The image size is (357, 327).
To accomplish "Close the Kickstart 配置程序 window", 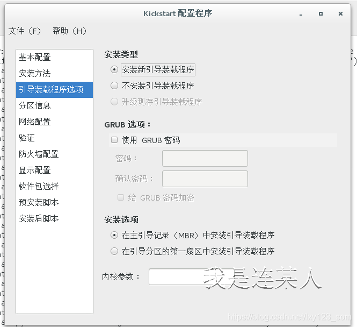I will pos(340,14).
